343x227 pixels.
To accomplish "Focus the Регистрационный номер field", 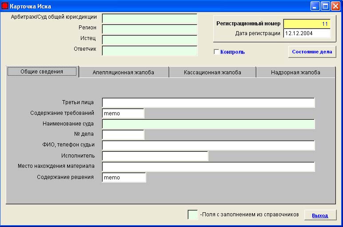I will click(307, 24).
